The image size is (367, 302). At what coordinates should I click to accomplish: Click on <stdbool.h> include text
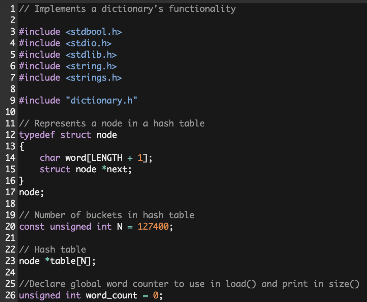click(x=94, y=32)
